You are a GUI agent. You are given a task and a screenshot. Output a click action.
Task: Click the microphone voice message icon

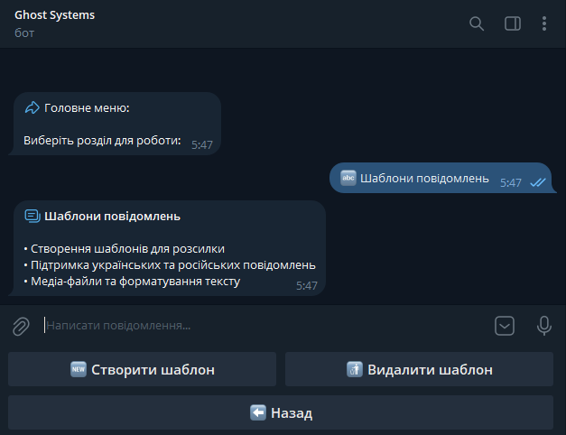[x=543, y=326]
